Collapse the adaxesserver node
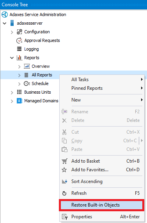 coord(5,23)
